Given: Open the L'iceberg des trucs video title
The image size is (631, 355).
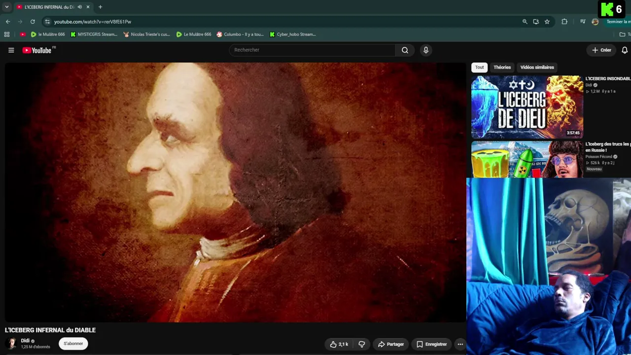Looking at the screenshot, I should coord(608,147).
